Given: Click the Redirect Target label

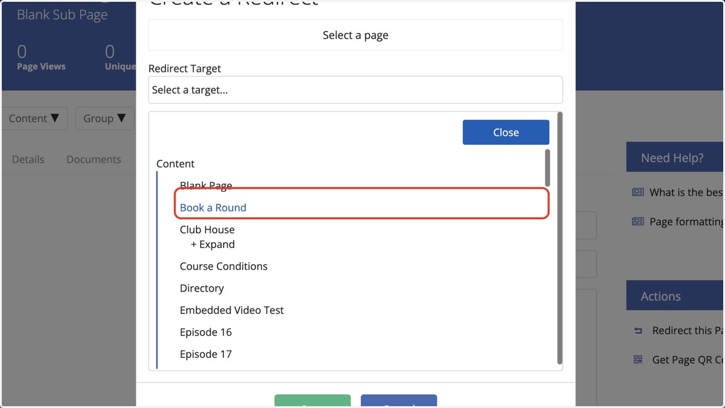Looking at the screenshot, I should pyautogui.click(x=185, y=69).
